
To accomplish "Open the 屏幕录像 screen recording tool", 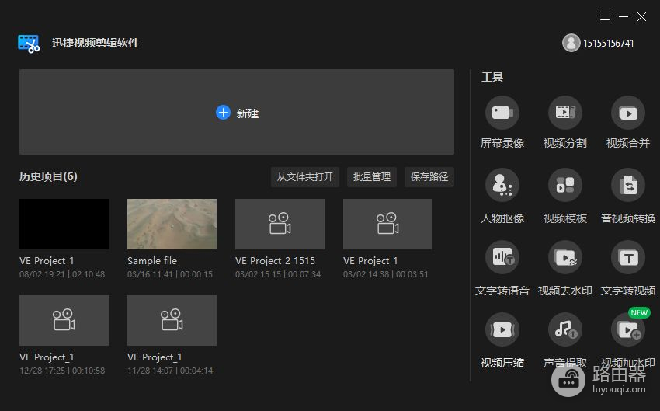I will (x=502, y=113).
